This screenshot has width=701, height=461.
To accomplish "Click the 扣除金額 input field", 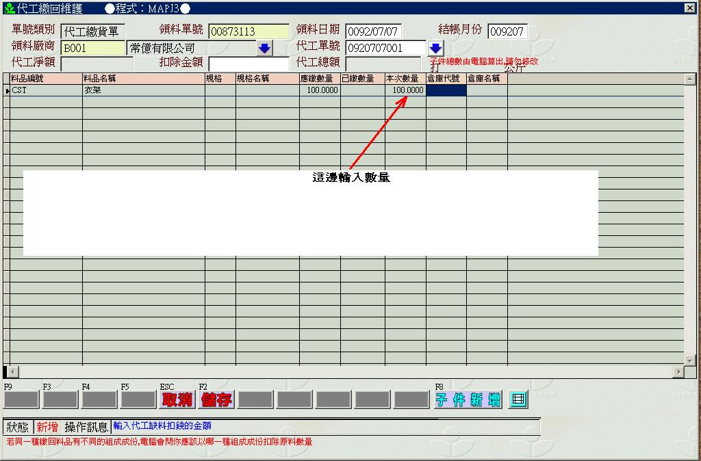I will pyautogui.click(x=248, y=64).
